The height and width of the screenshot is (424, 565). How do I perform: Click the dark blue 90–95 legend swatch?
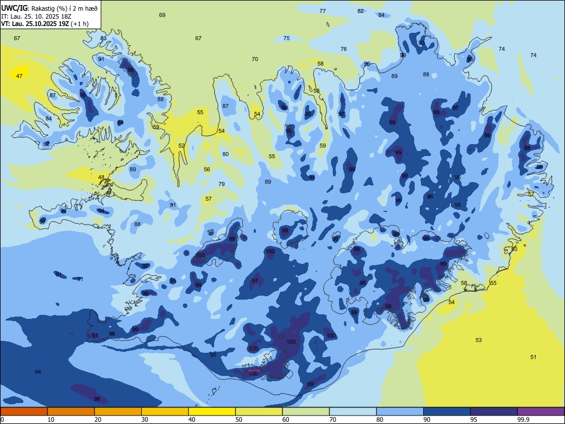point(447,412)
